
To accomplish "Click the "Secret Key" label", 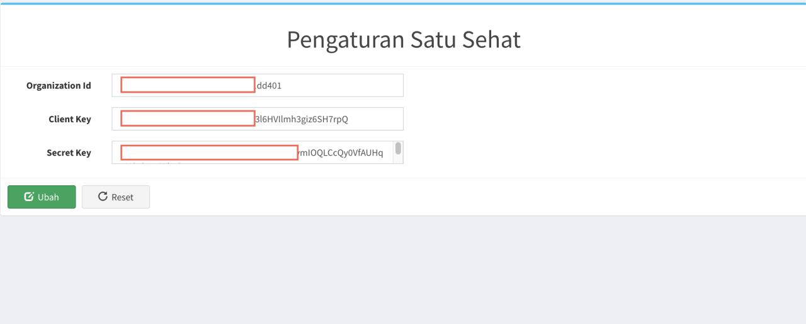I will point(69,153).
